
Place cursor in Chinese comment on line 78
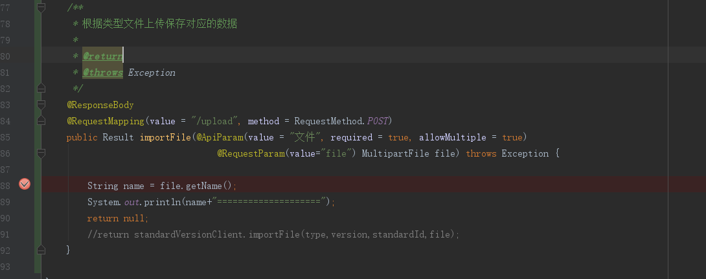(159, 24)
